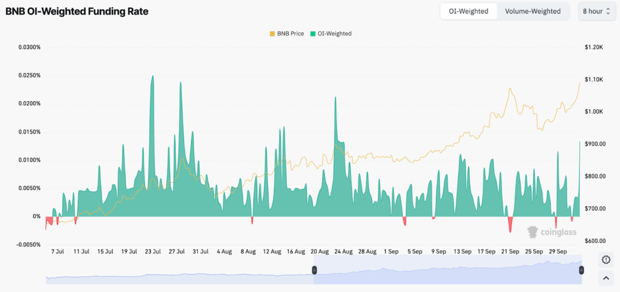Click the 21 Sep date label
620x292 pixels.
pyautogui.click(x=510, y=252)
